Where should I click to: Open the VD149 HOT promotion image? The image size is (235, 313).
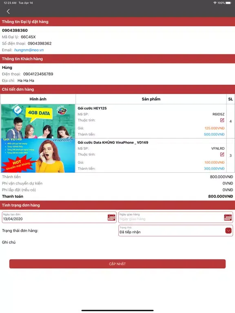pyautogui.click(x=38, y=156)
